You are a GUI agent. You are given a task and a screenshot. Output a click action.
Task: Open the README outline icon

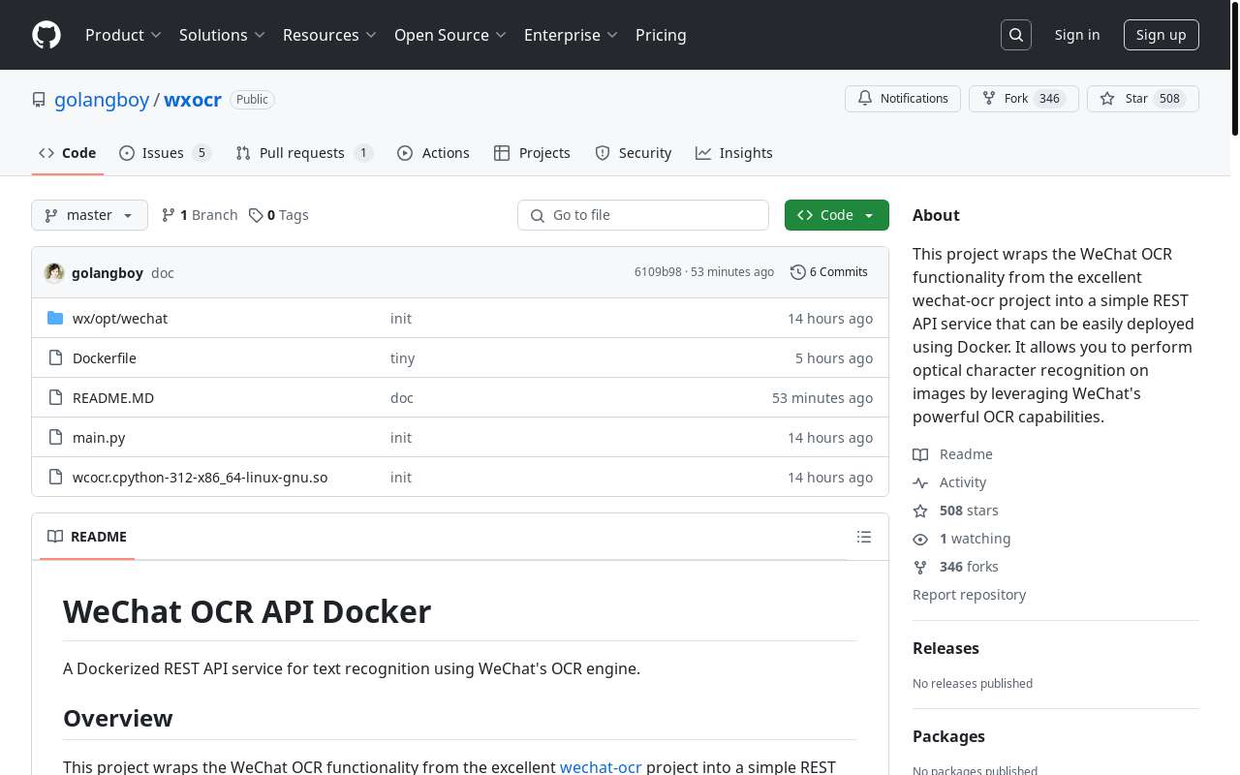tap(863, 537)
